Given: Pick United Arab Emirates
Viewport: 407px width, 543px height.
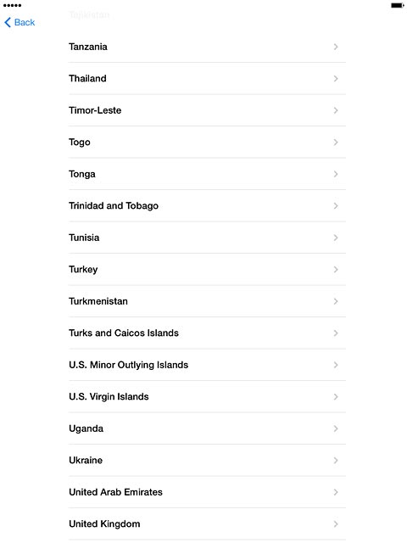Looking at the screenshot, I should 207,492.
